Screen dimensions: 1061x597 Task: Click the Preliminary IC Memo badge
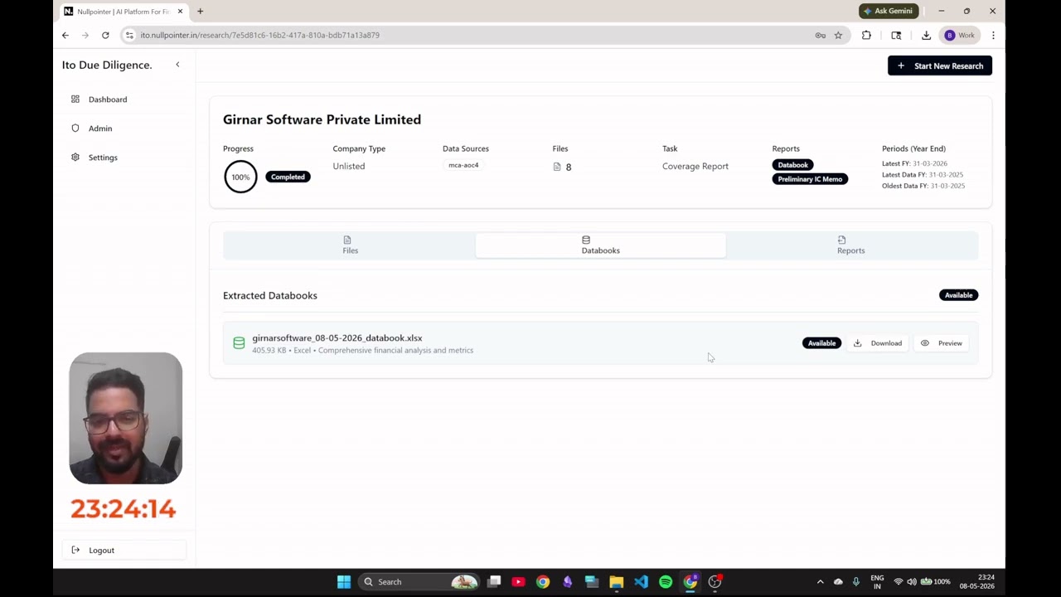[810, 179]
